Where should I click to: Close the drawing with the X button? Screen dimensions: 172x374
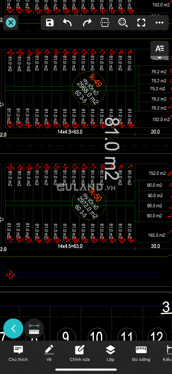(x=11, y=23)
